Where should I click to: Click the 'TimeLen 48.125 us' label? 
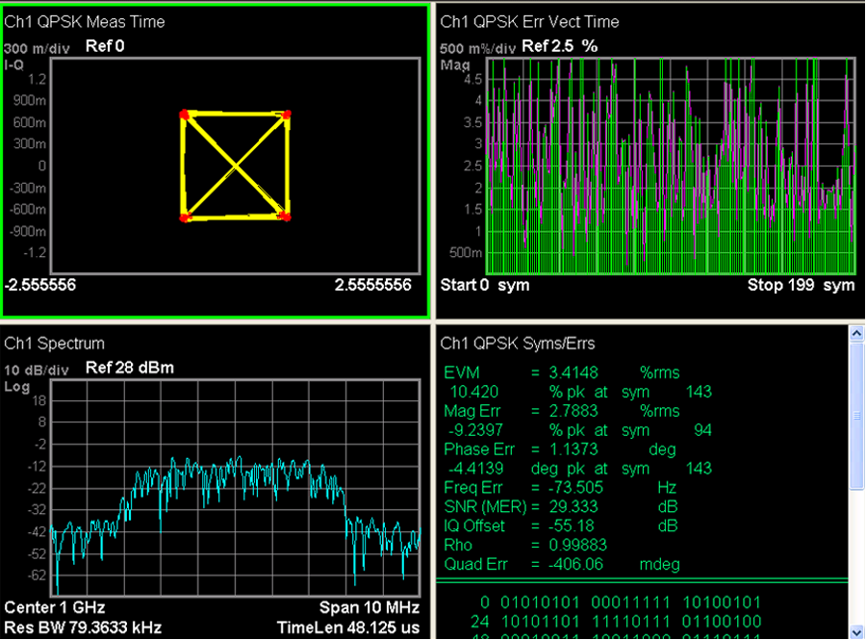point(348,627)
